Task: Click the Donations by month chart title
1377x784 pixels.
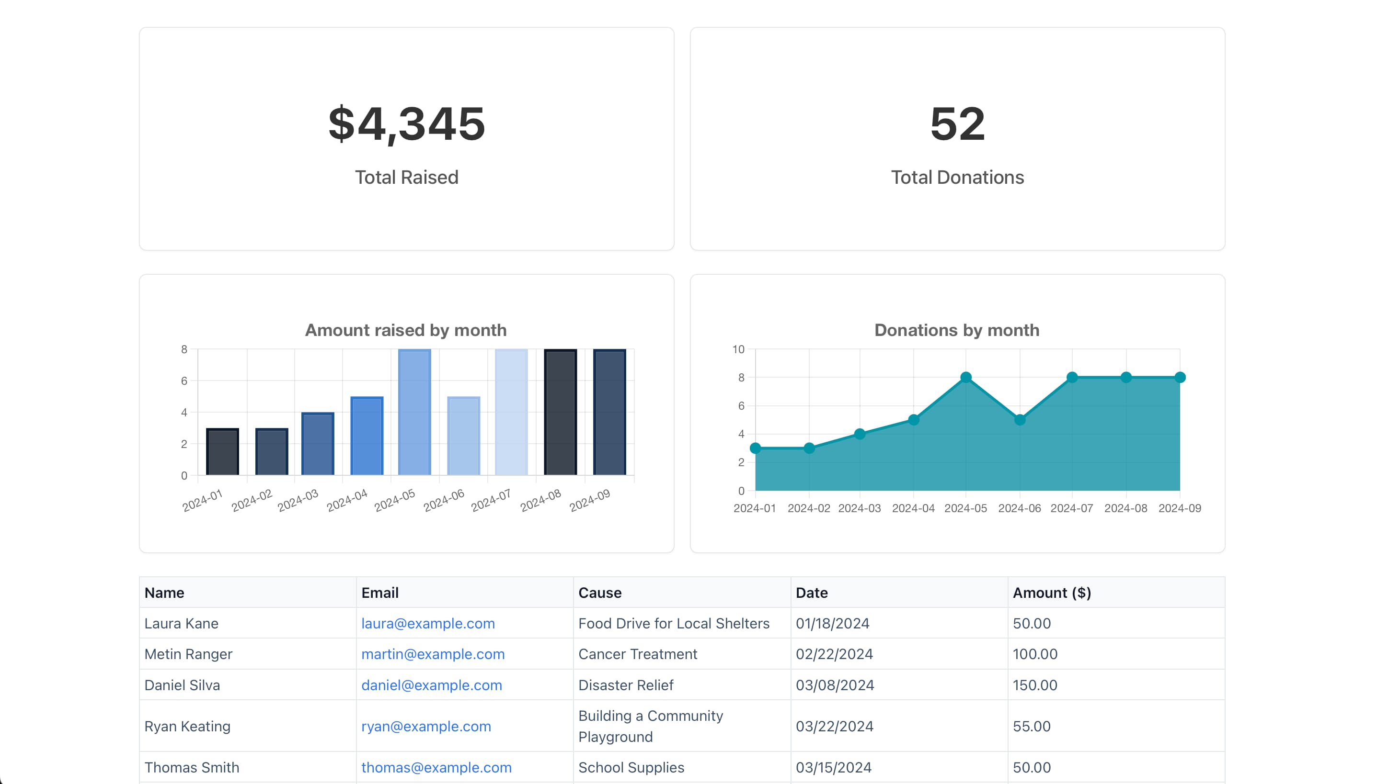Action: click(x=957, y=330)
